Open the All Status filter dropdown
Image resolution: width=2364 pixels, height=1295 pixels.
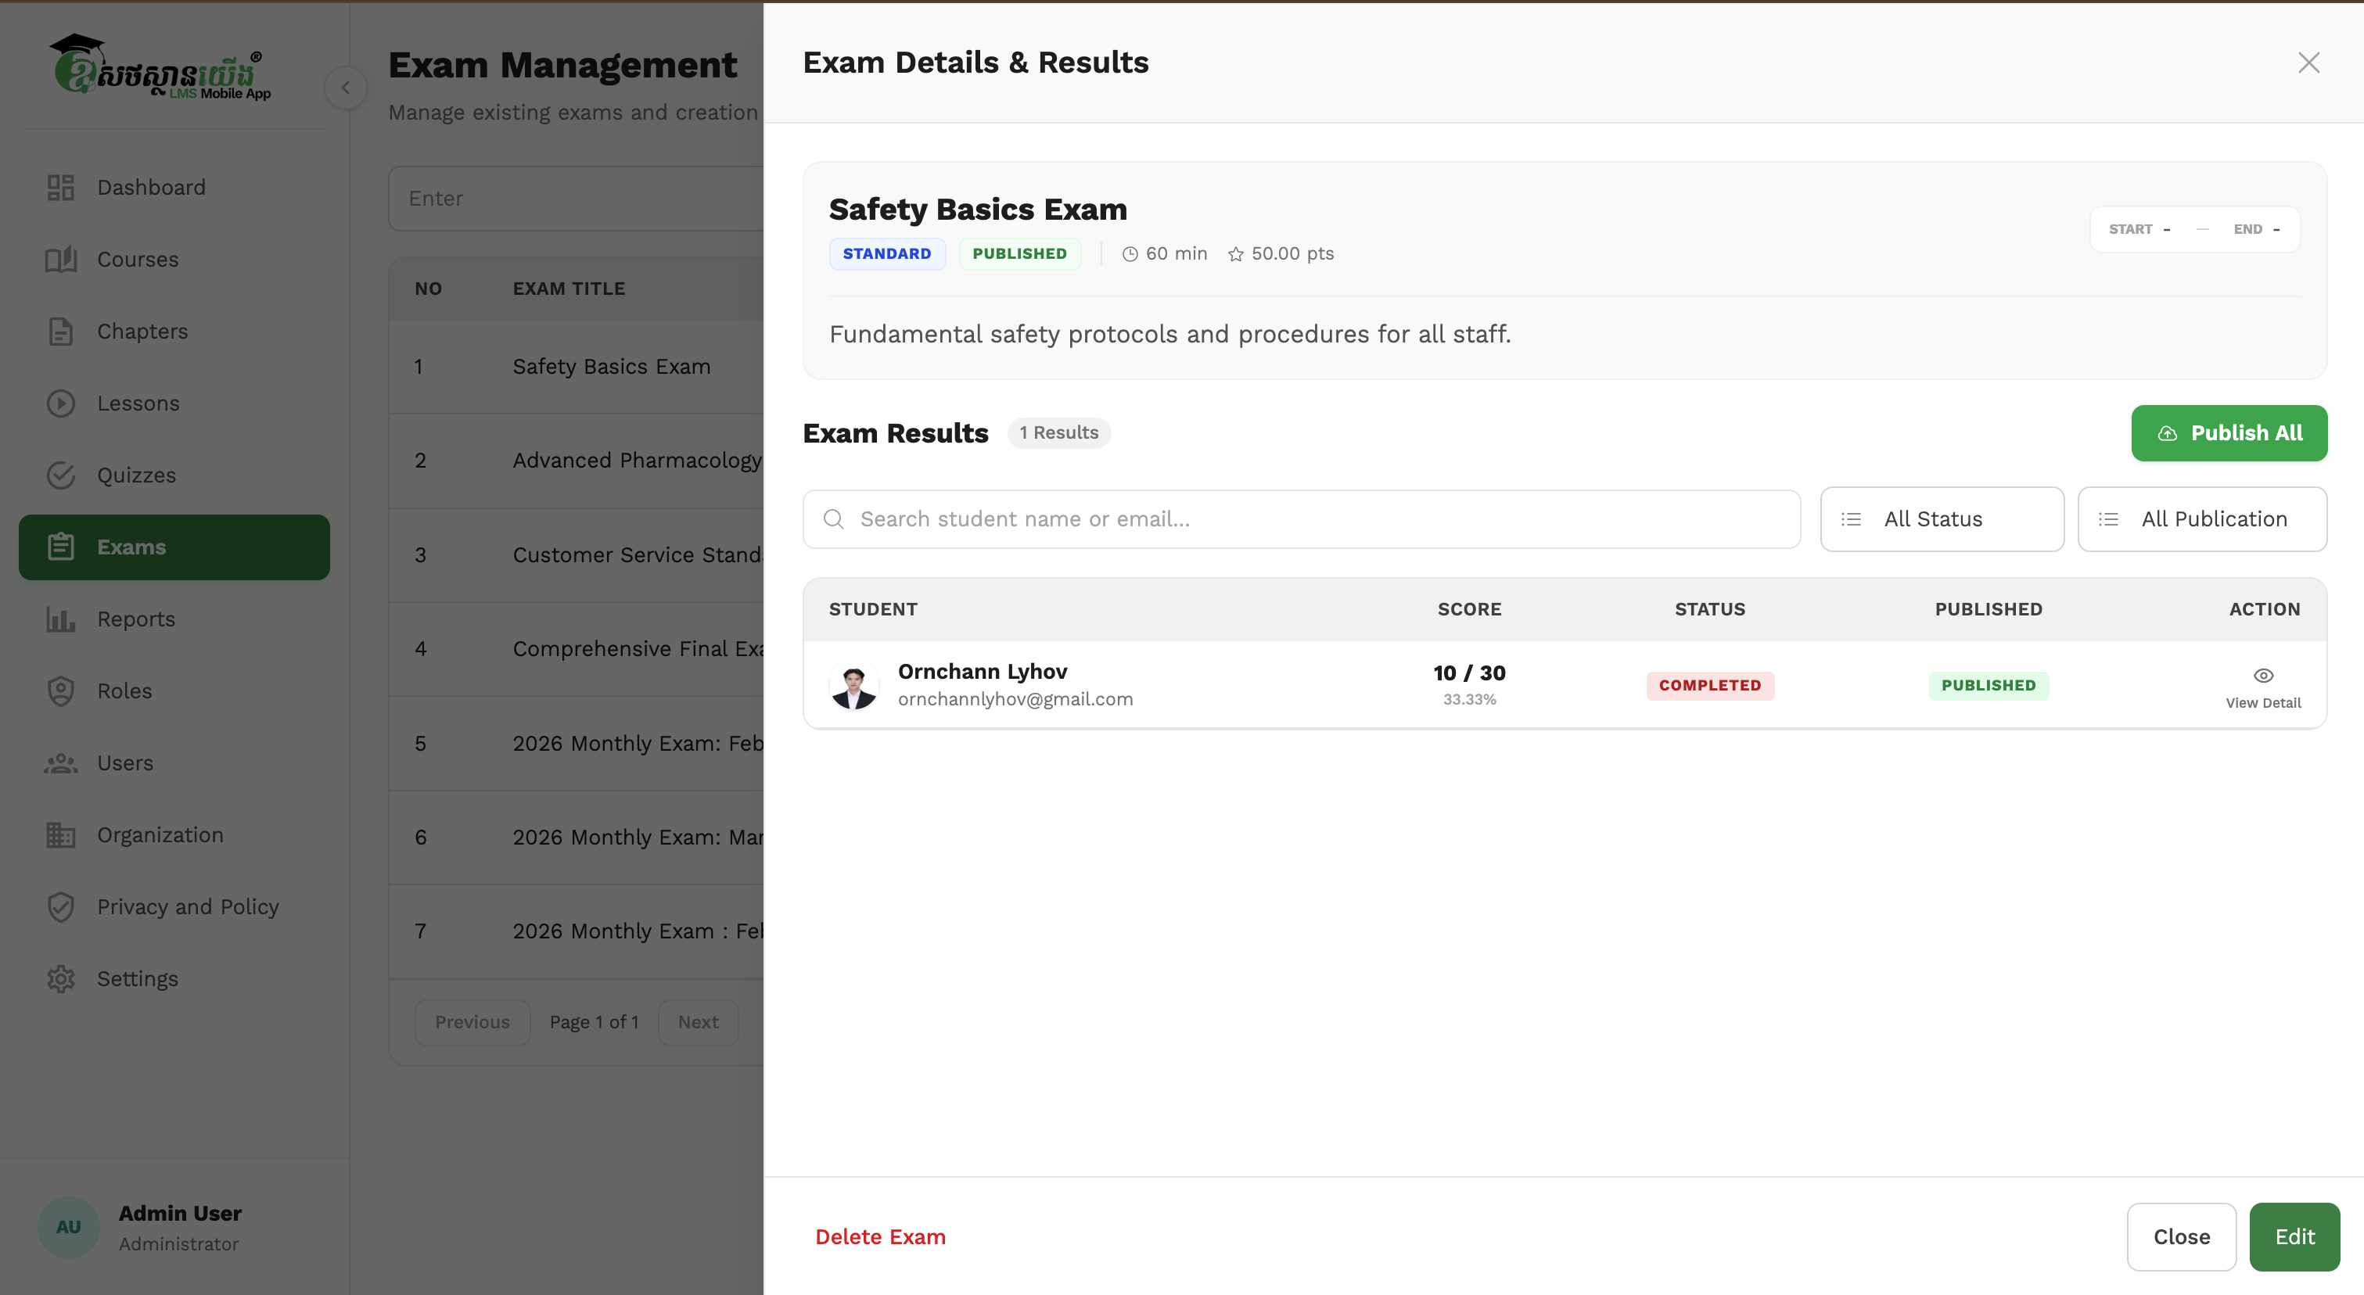coord(1942,518)
